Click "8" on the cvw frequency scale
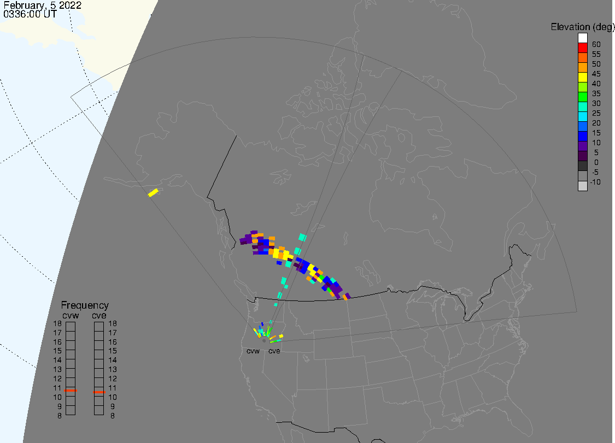The height and width of the screenshot is (443, 615). [x=60, y=416]
